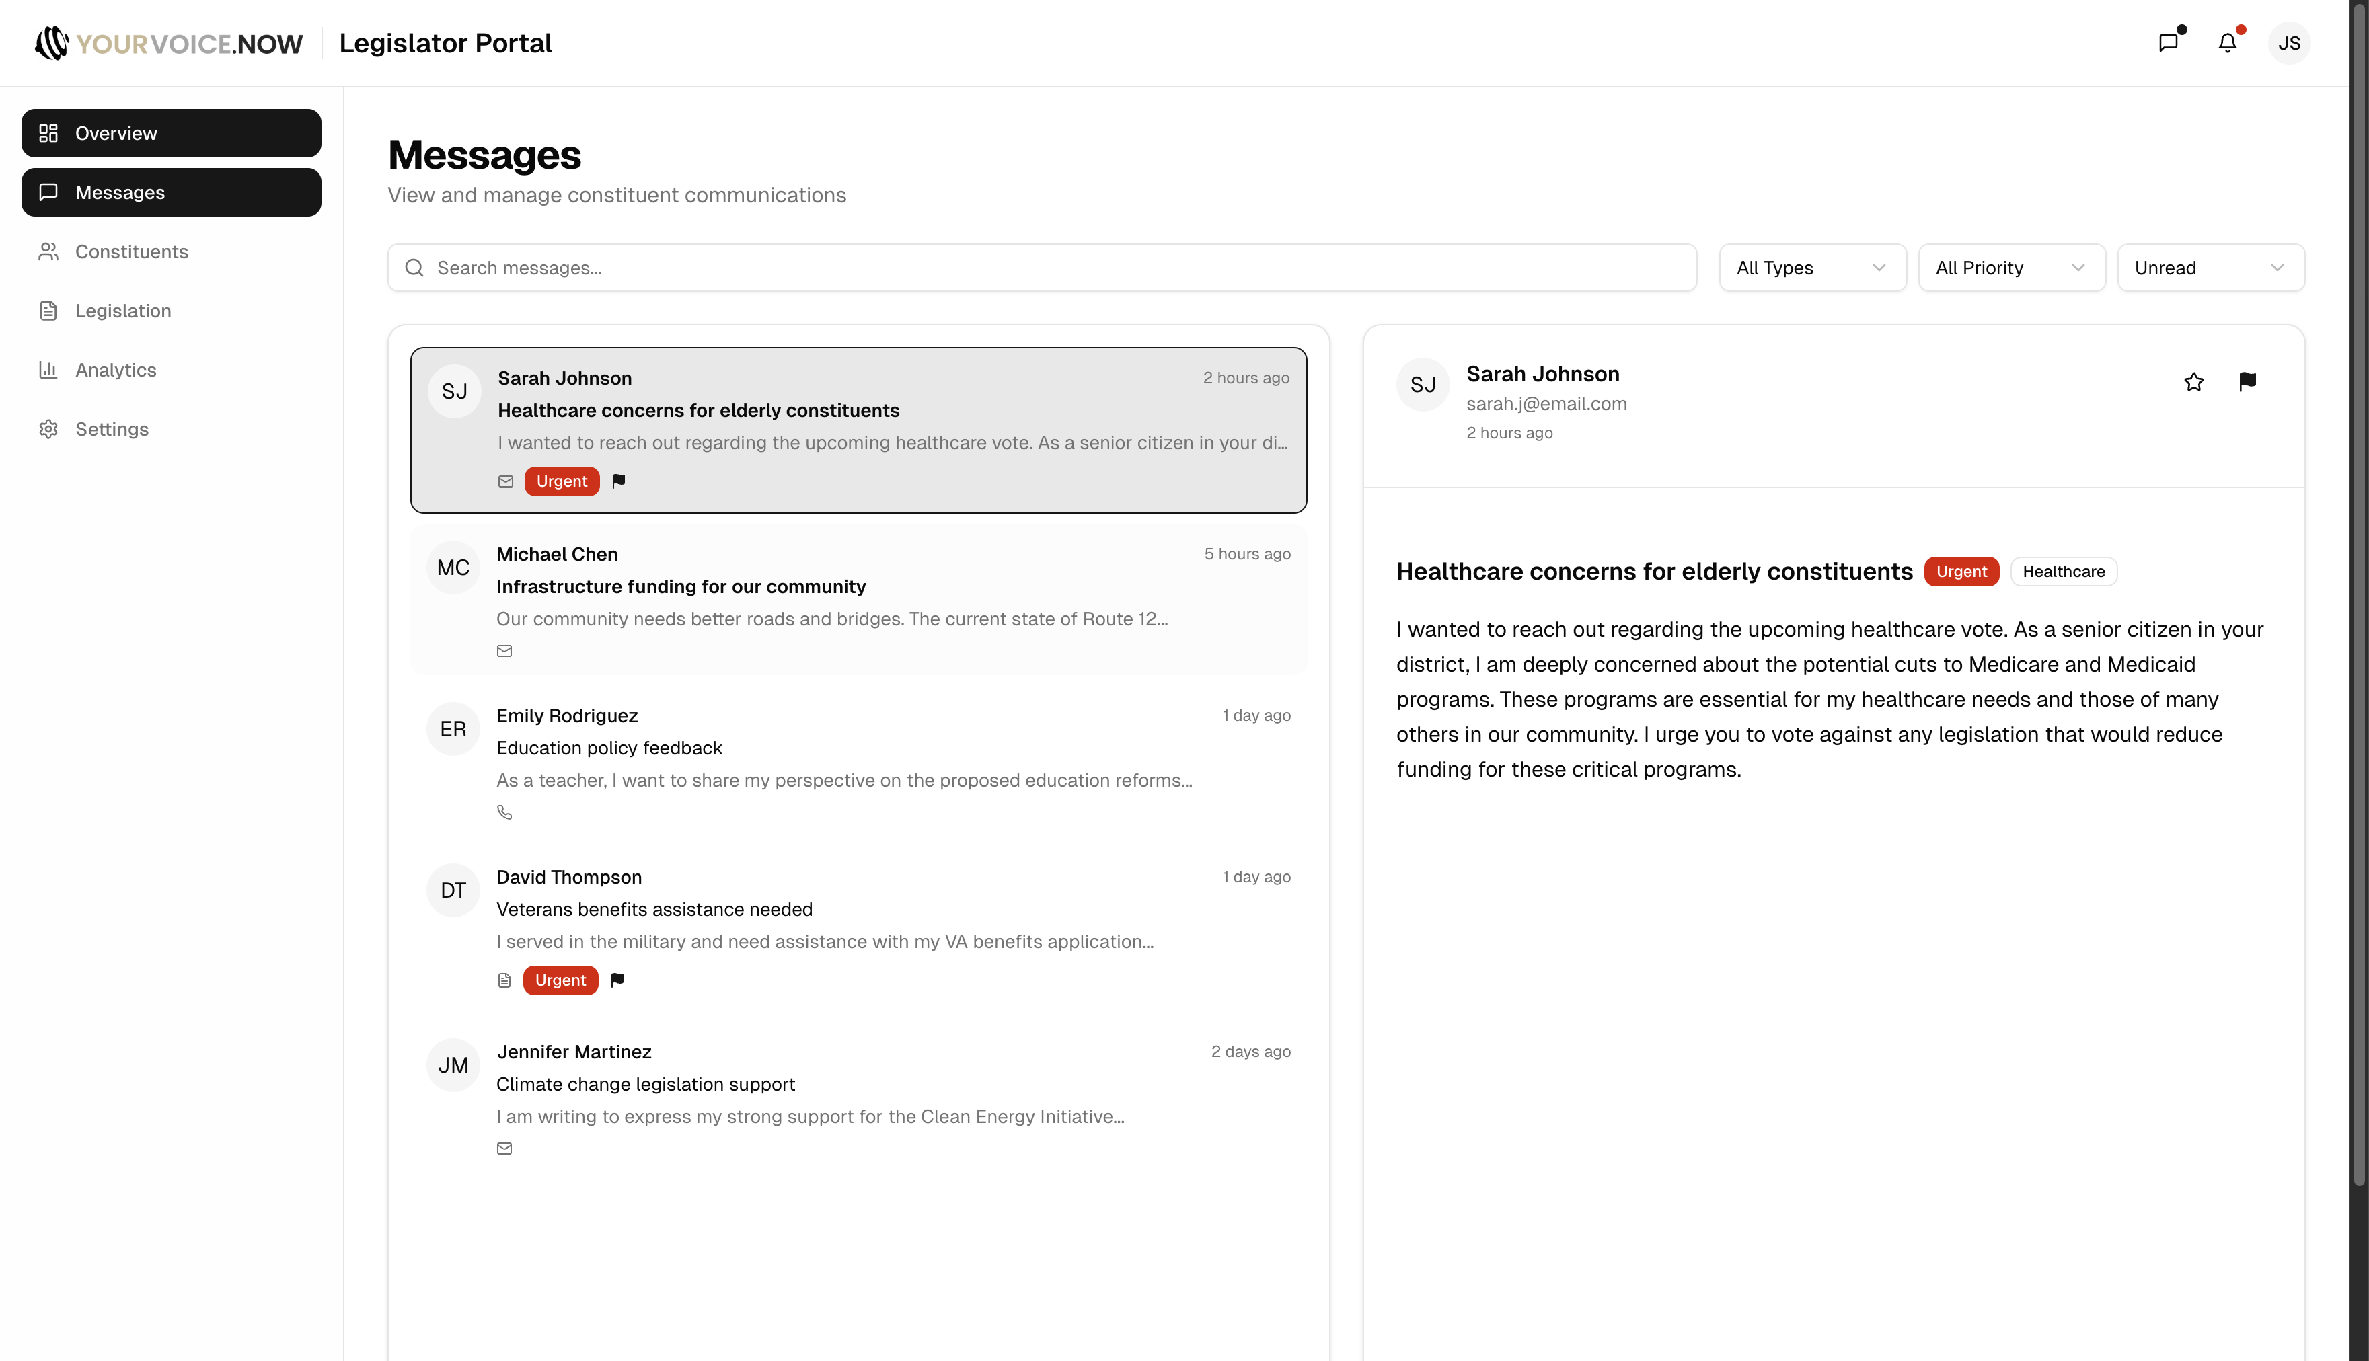
Task: Click the envelope icon on Michael Chen's message
Action: 505,651
